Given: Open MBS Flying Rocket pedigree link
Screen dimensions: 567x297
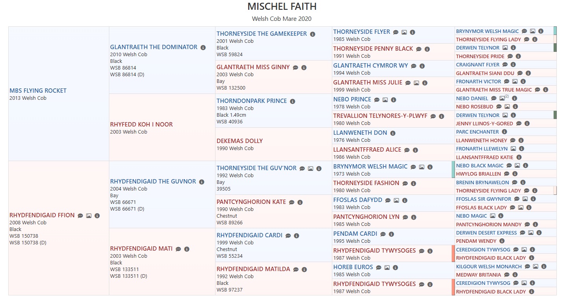Looking at the screenshot, I should coord(38,91).
